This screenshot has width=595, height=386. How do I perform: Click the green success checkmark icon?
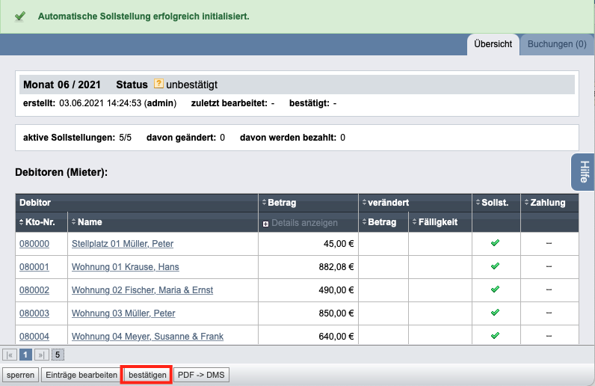tap(19, 16)
